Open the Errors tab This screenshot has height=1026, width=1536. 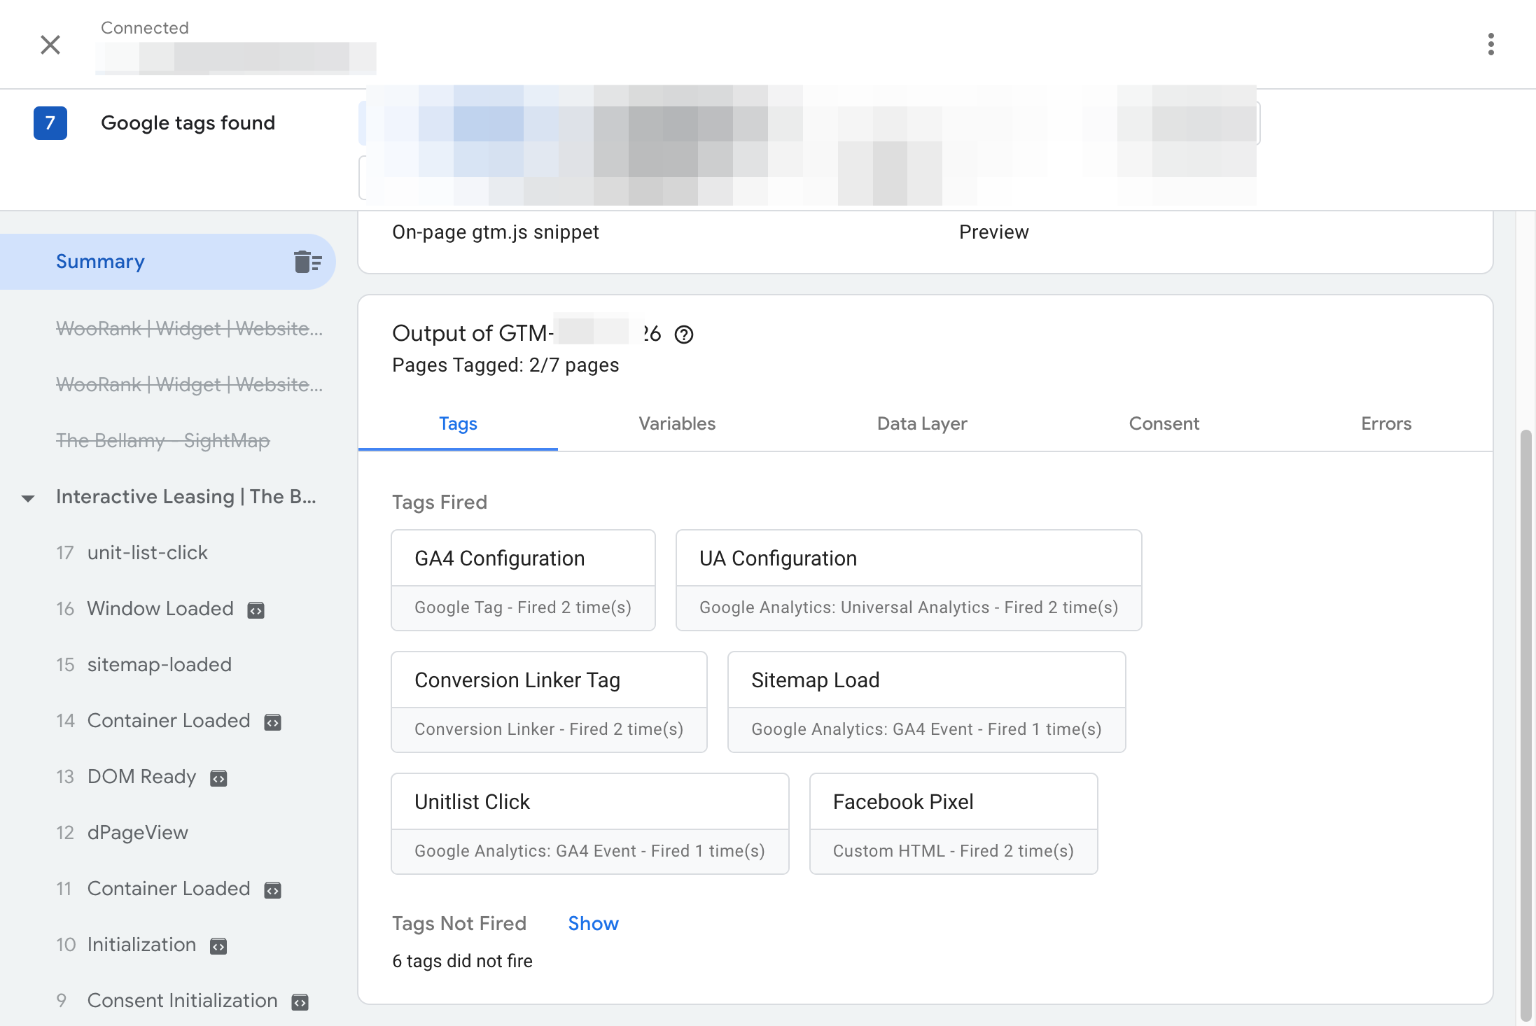coord(1386,423)
